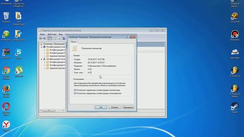Open the keymaker desktop icon
The width and height of the screenshot is (244, 137).
click(235, 54)
